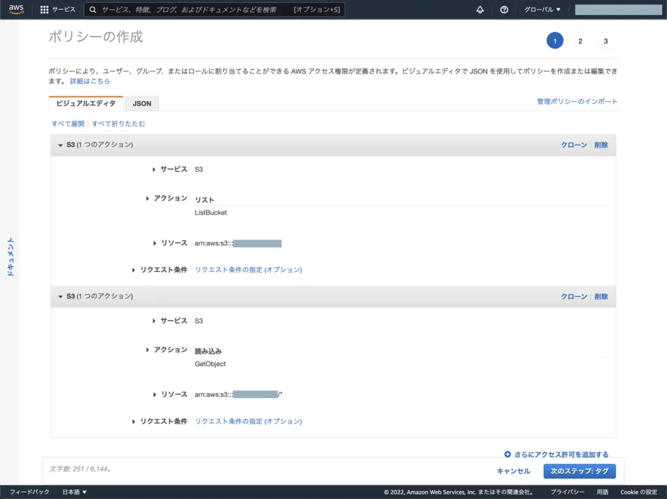This screenshot has height=499, width=667.
Task: Specify request conditions for GetObject block
Action: (x=248, y=421)
